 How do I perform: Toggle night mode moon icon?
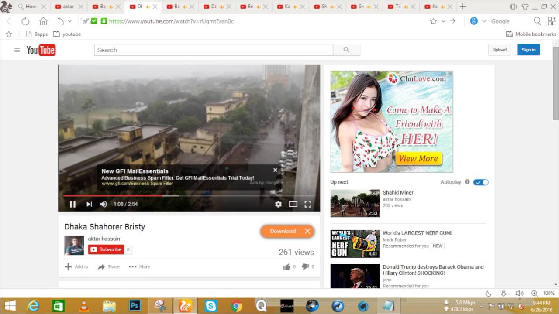tap(488, 294)
